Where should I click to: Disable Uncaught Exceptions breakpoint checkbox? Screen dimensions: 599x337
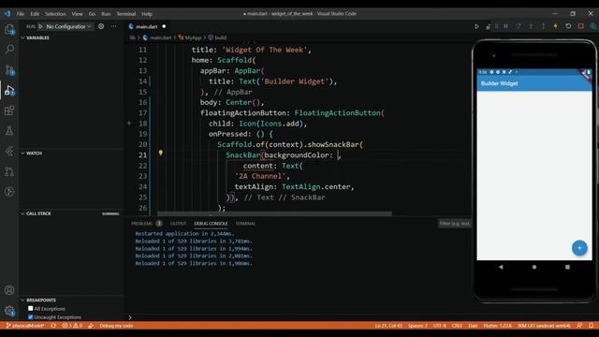pyautogui.click(x=31, y=317)
